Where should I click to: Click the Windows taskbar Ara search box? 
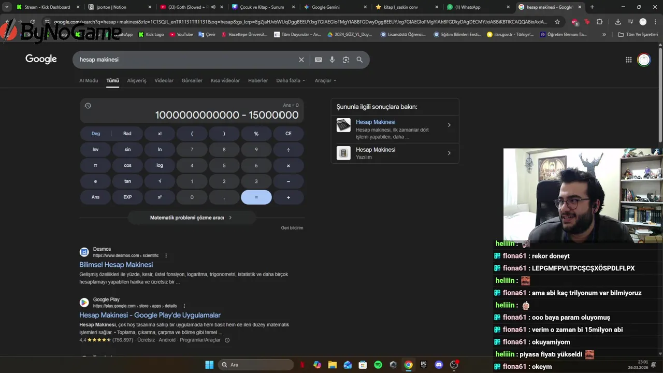click(x=256, y=365)
